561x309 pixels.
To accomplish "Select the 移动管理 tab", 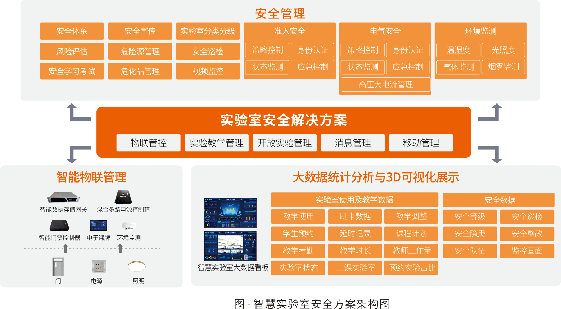I will click(x=421, y=143).
